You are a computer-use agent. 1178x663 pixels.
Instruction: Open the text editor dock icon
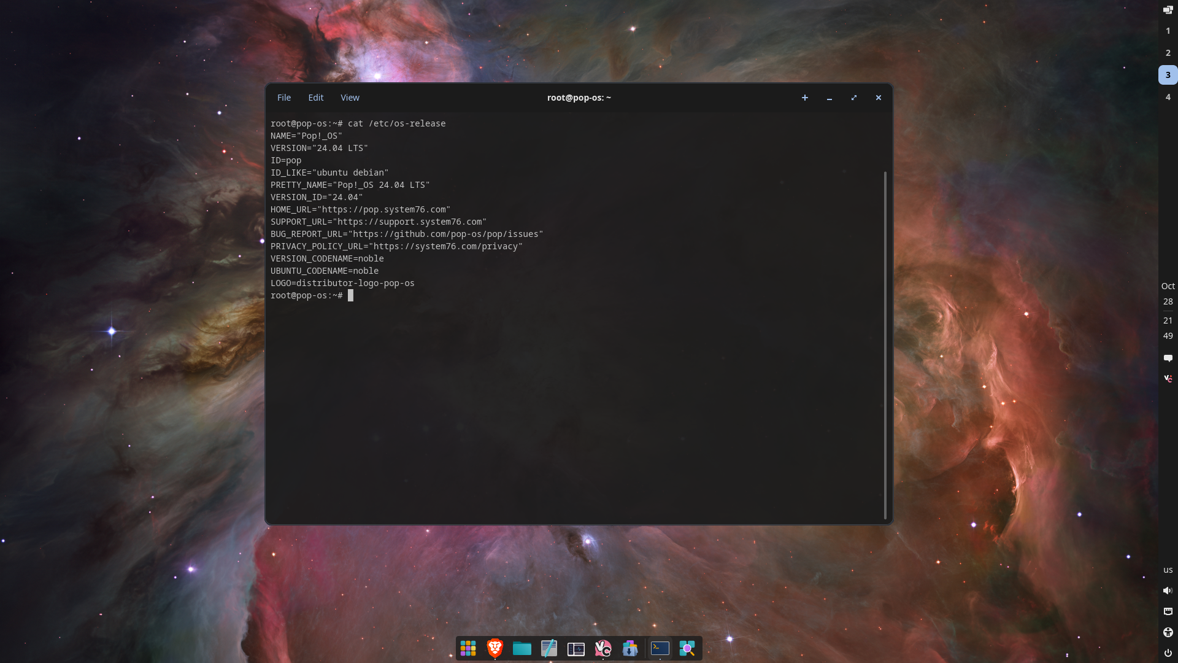point(549,648)
